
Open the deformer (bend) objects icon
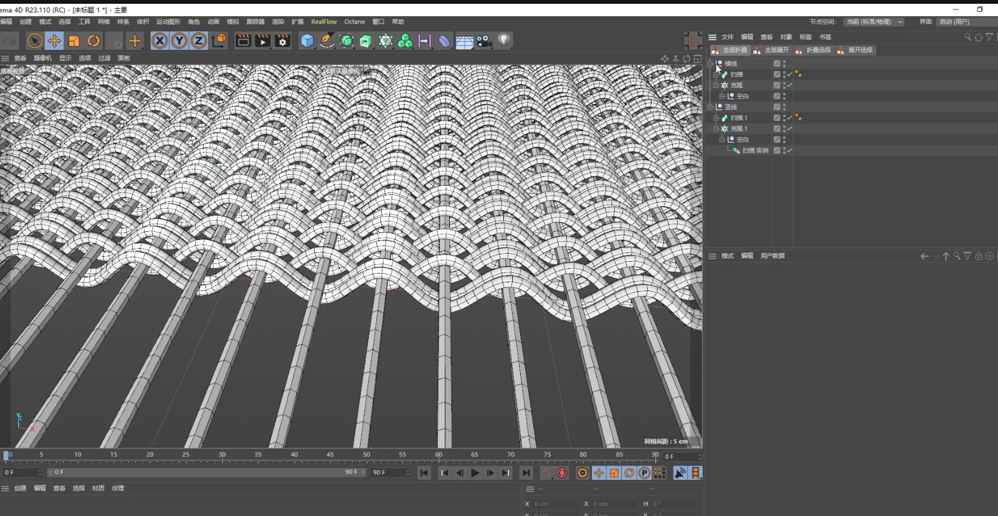[444, 41]
